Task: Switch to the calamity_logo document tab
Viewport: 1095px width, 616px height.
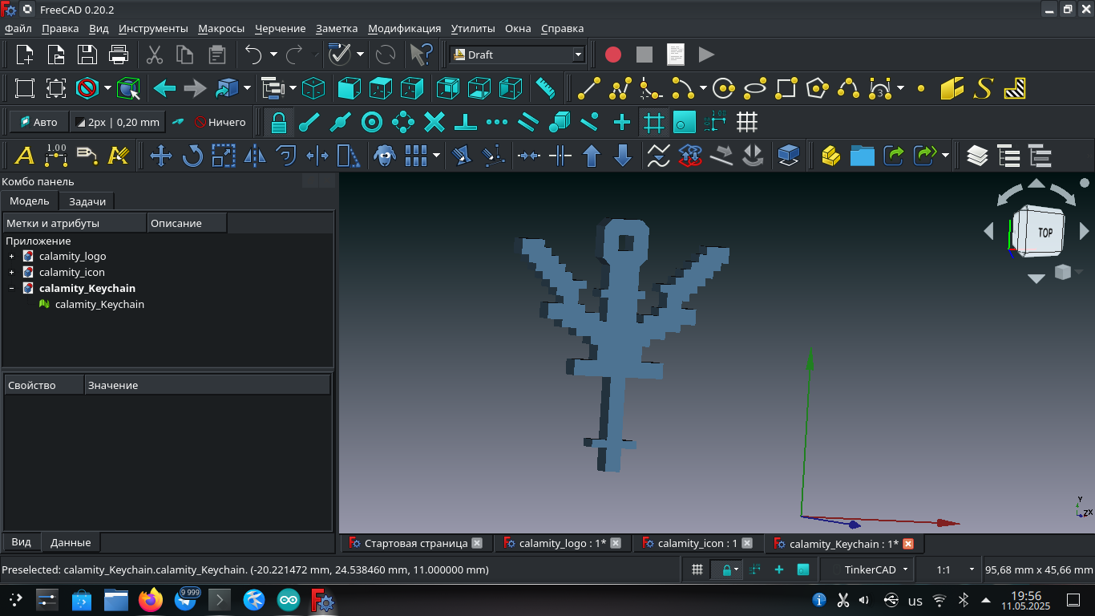Action: (562, 544)
